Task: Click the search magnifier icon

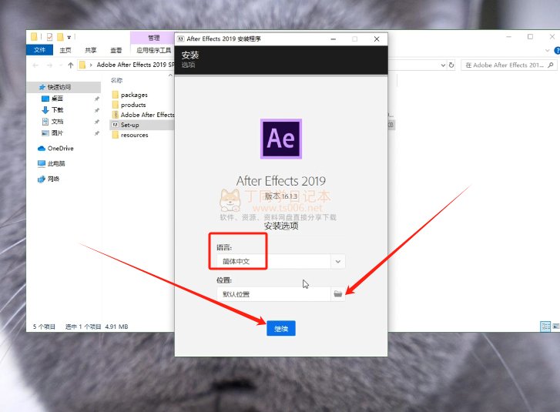Action: coord(551,65)
